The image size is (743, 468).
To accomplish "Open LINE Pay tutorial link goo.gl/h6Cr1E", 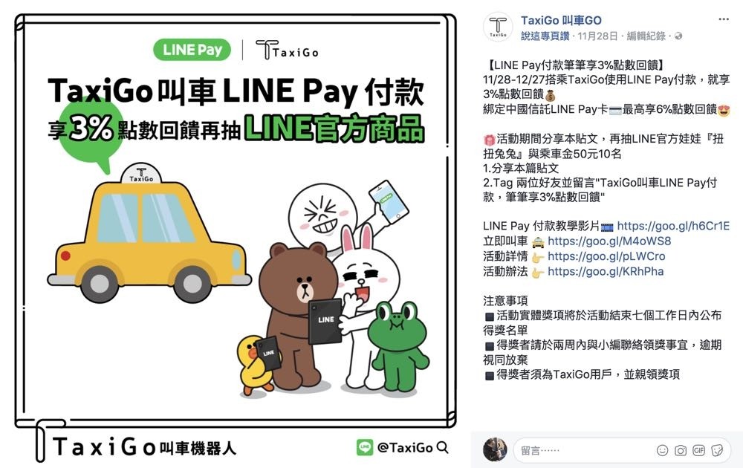I will (673, 226).
